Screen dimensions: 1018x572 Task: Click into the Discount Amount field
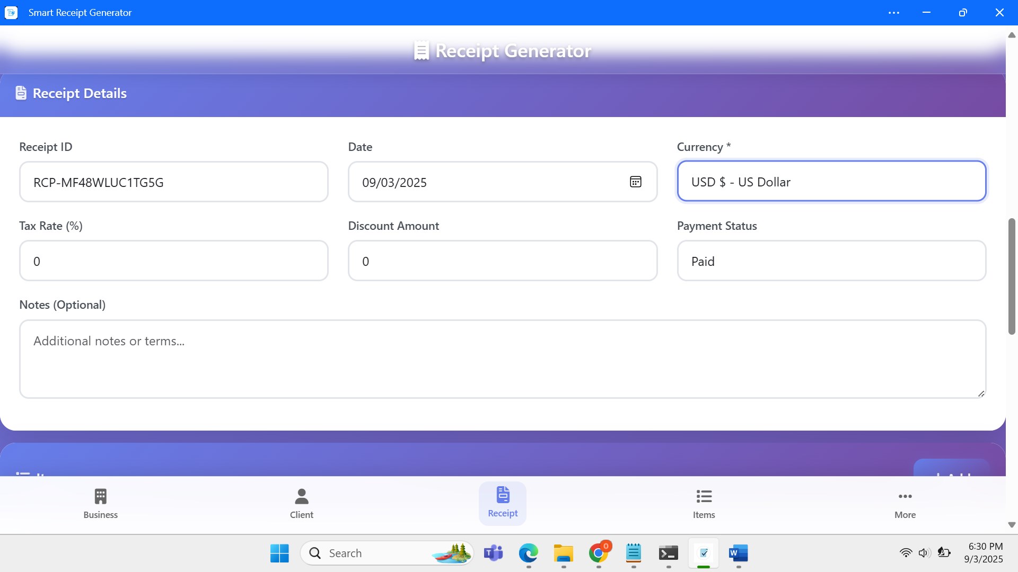tap(502, 261)
